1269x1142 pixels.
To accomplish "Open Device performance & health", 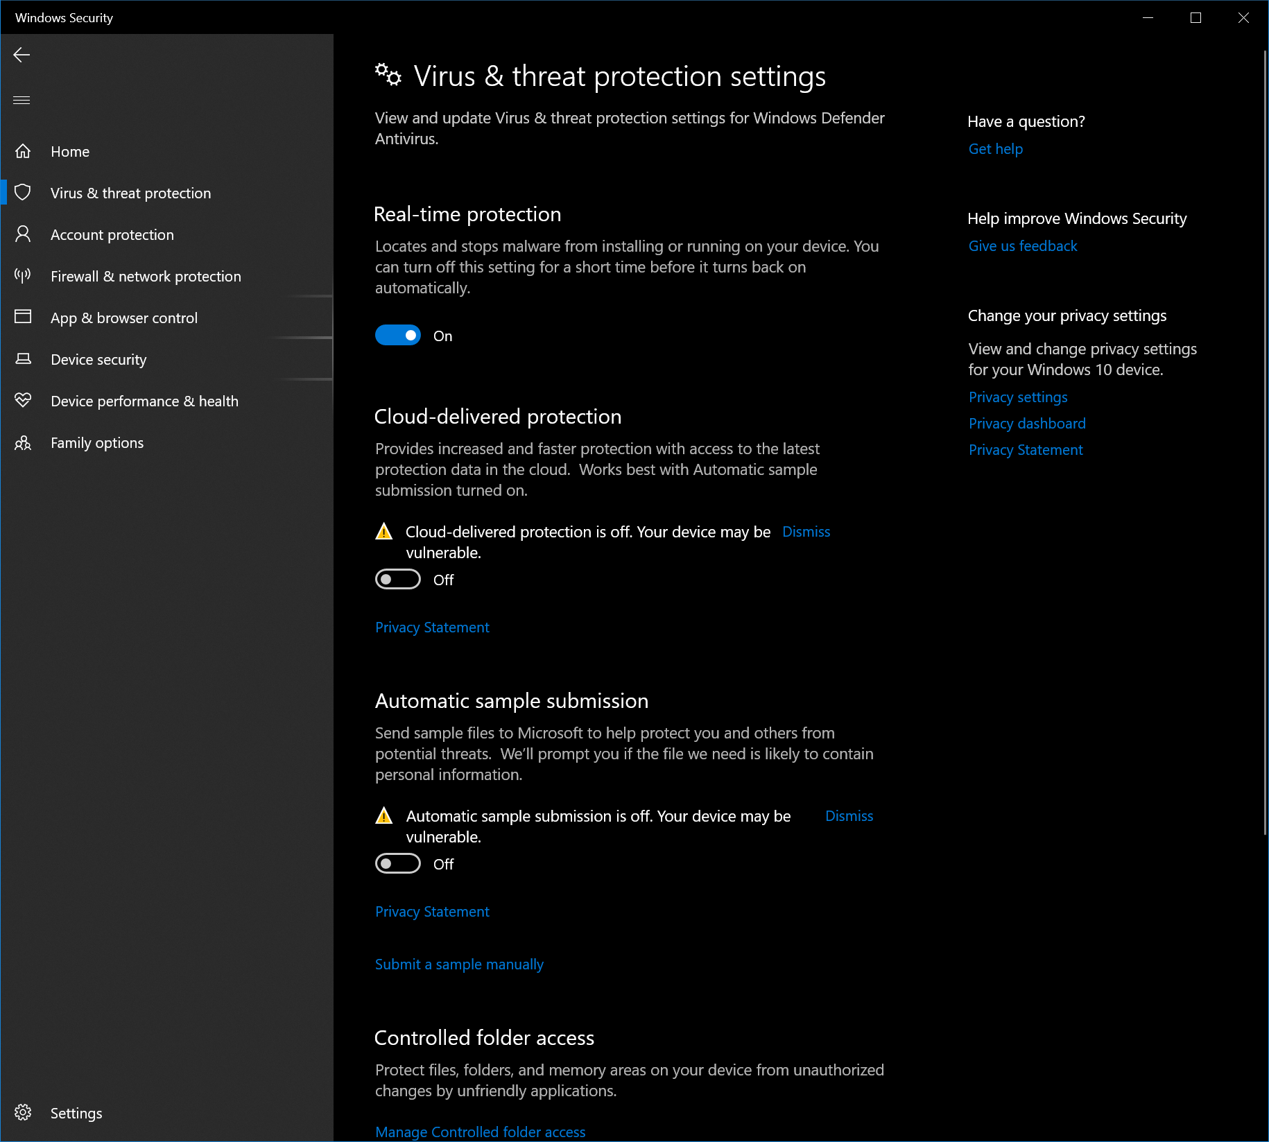I will (167, 401).
